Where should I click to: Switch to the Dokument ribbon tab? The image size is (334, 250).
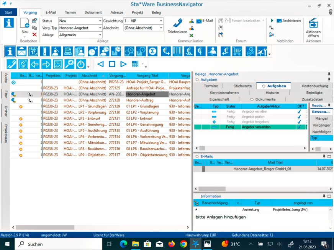coord(93,12)
